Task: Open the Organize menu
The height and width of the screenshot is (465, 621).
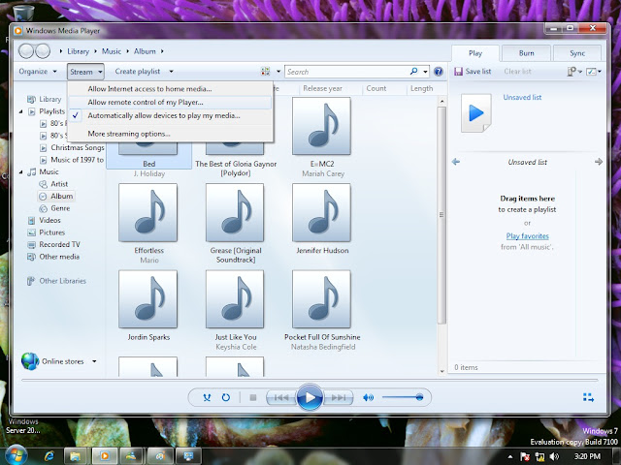Action: (38, 71)
